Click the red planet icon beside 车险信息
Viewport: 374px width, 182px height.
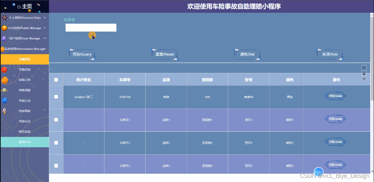pos(4,70)
